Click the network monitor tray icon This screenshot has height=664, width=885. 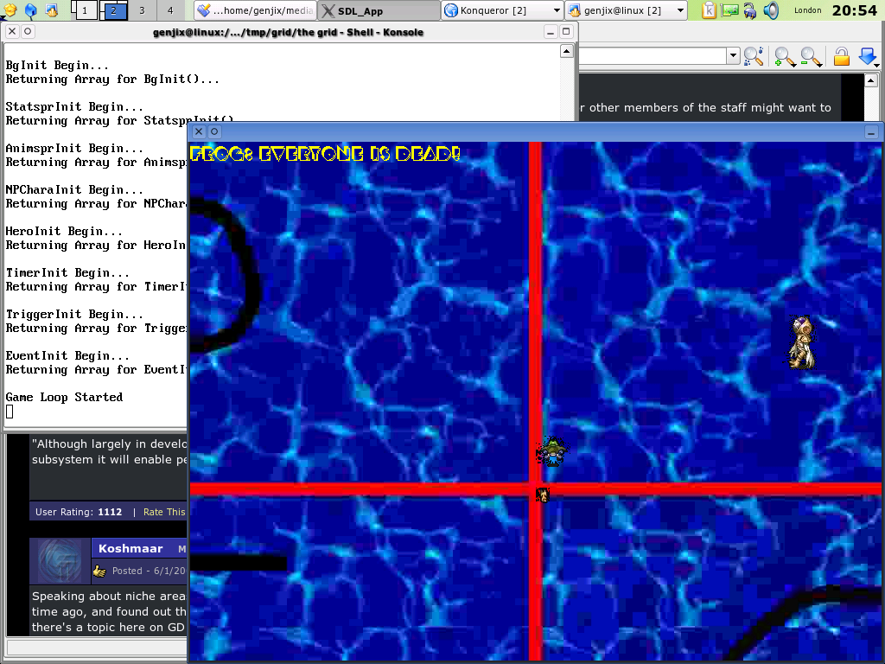point(730,10)
